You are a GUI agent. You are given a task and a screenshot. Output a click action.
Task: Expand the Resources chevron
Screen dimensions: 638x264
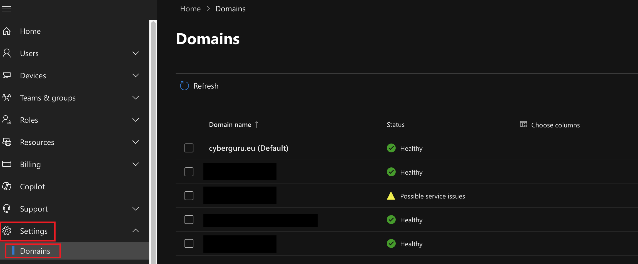(136, 142)
